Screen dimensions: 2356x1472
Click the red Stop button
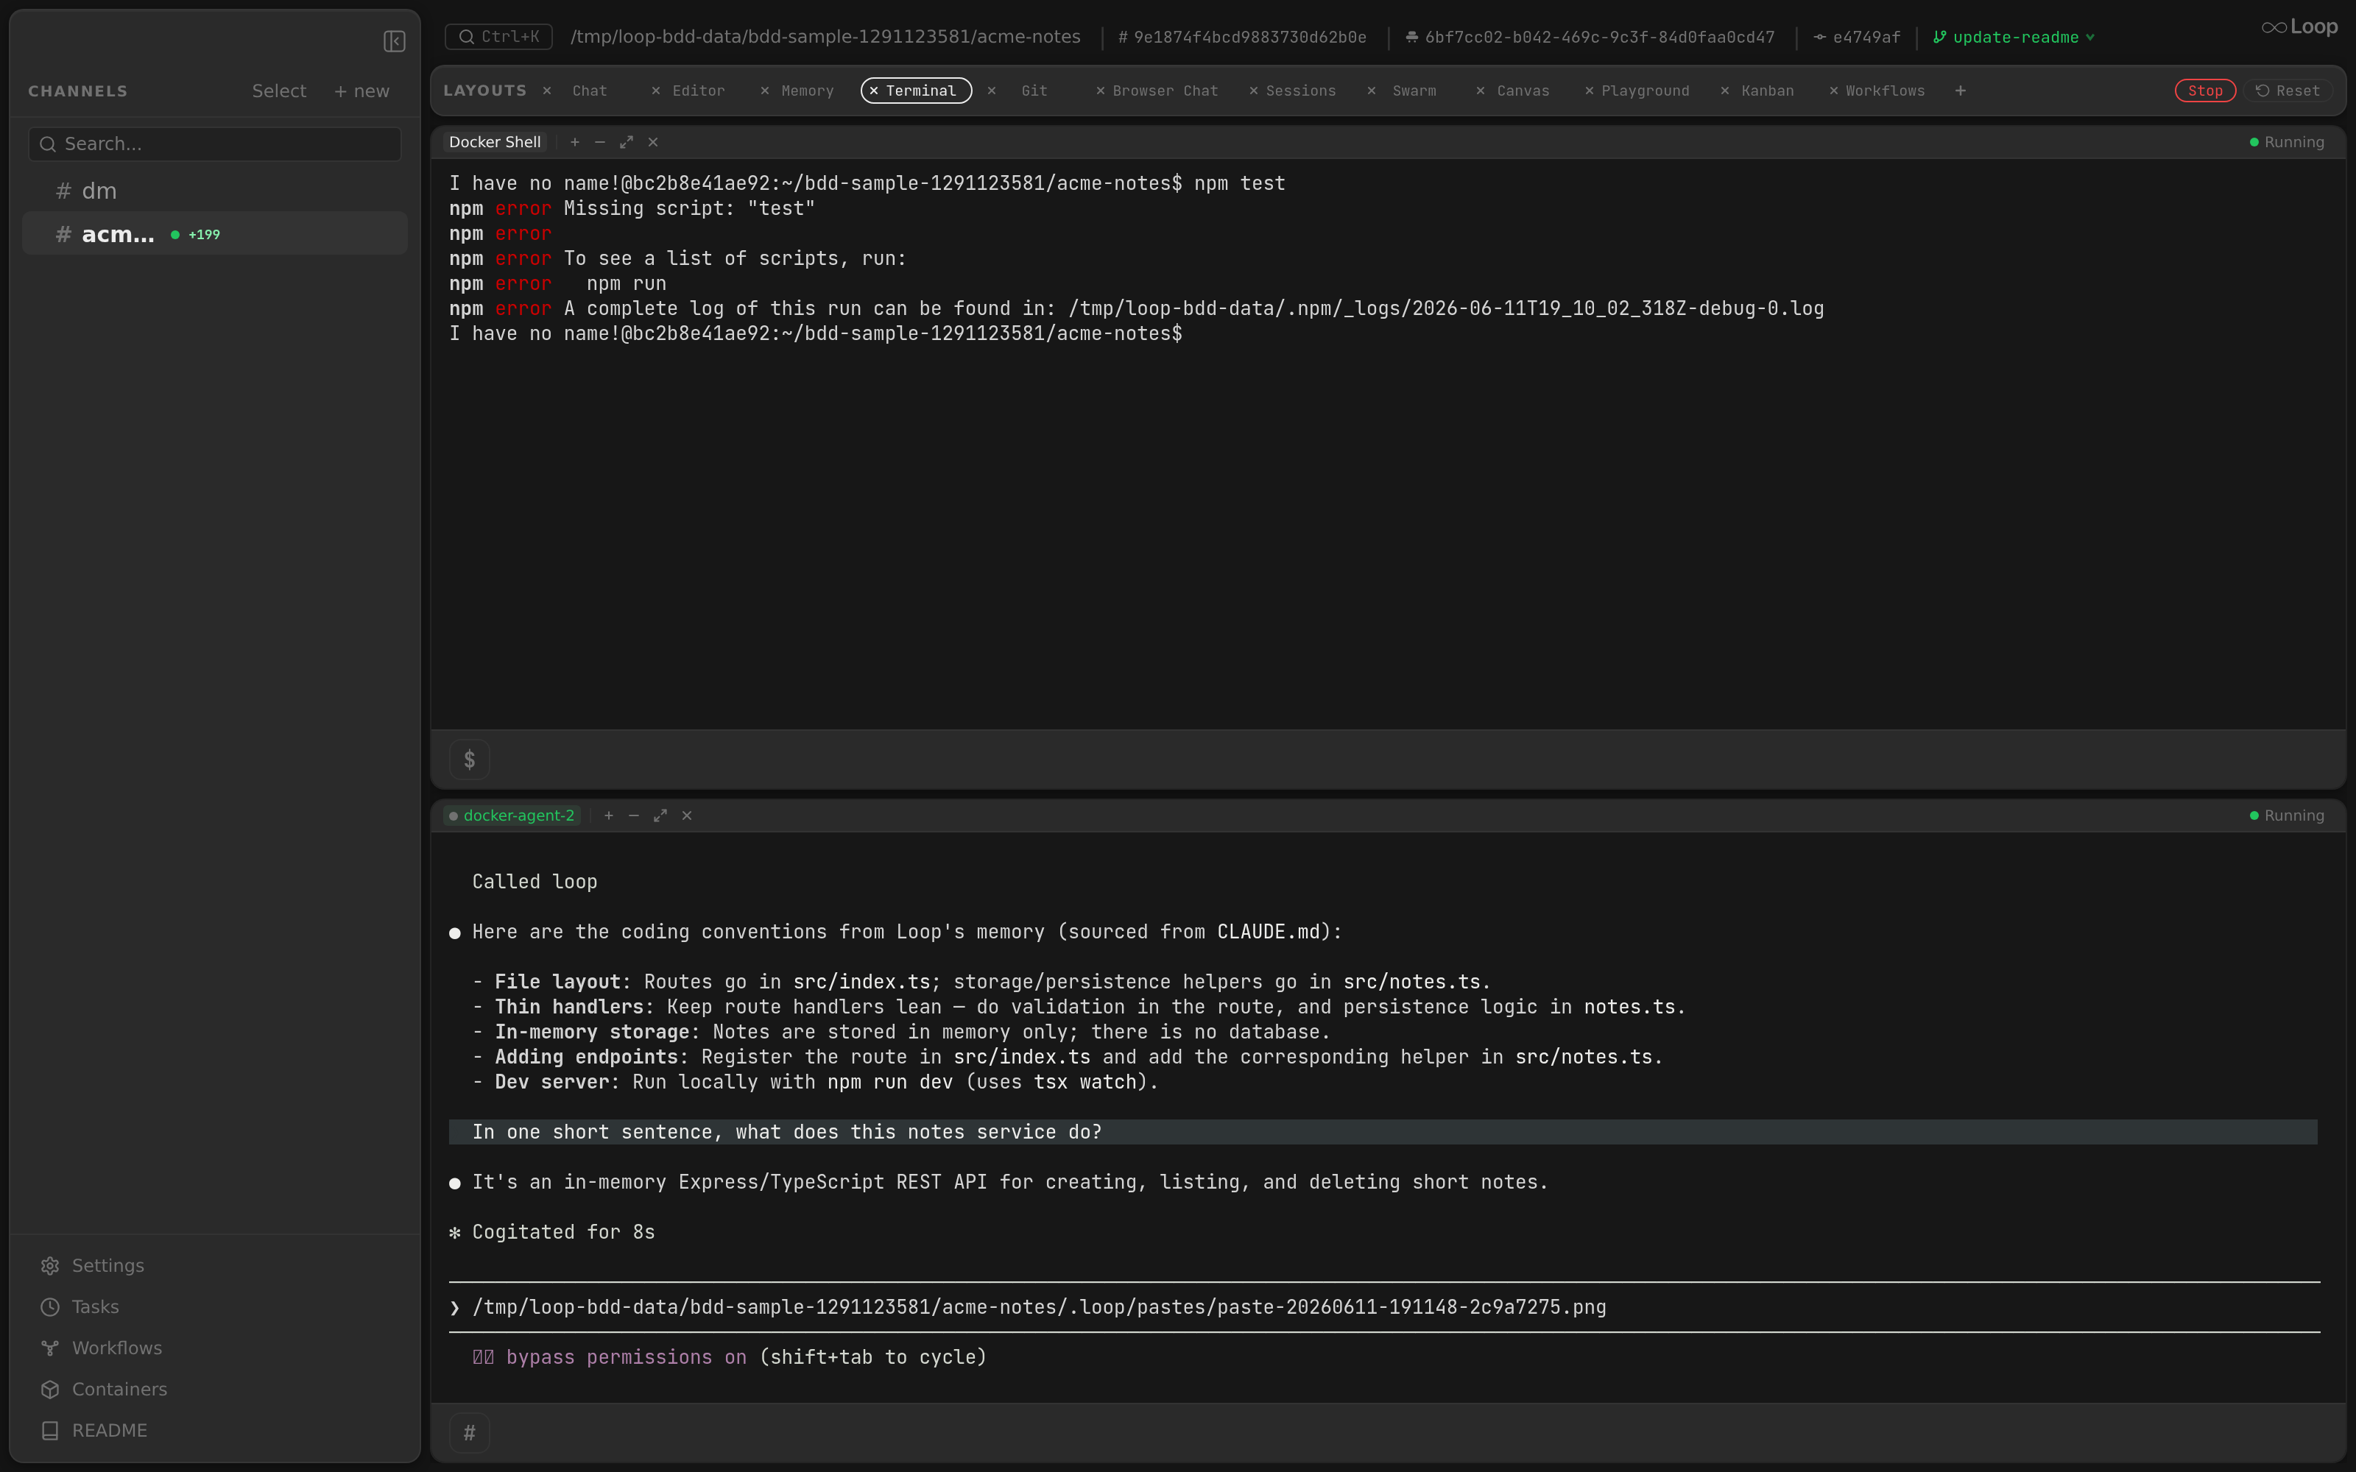point(2205,91)
